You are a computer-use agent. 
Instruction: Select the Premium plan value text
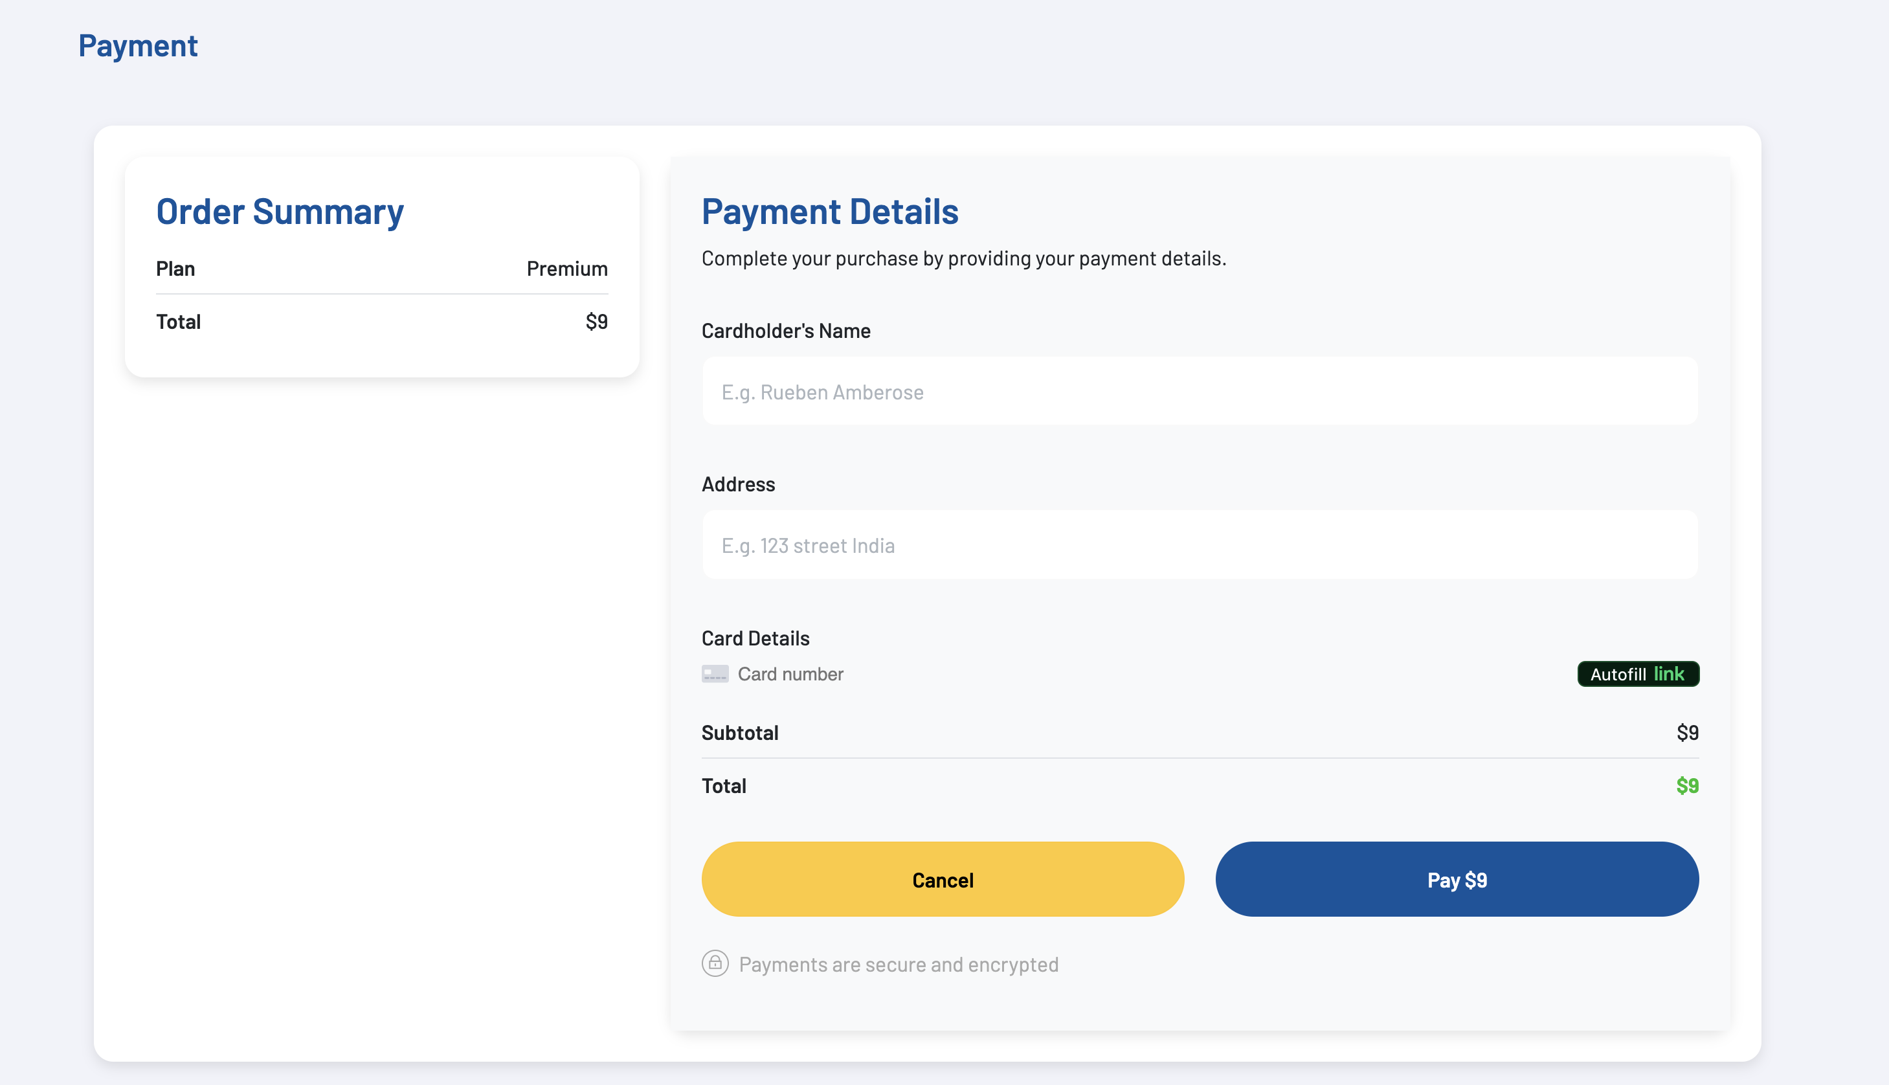tap(567, 268)
